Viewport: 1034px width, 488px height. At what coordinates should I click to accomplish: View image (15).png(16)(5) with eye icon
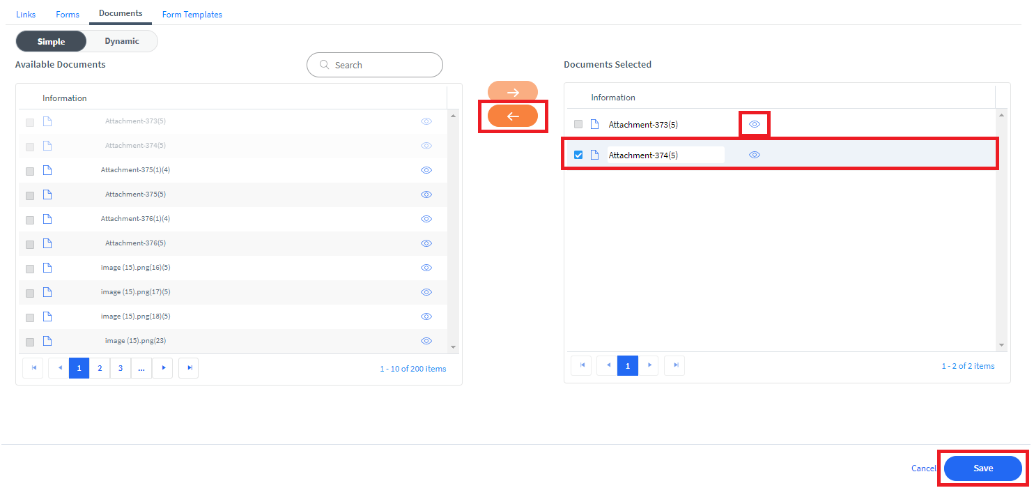pos(426,268)
